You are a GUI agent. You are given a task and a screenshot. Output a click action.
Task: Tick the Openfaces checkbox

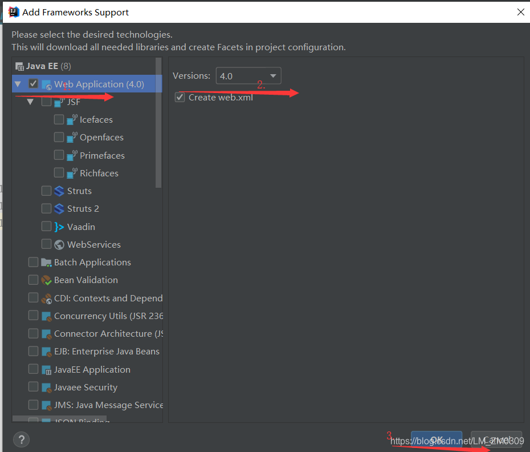click(59, 137)
